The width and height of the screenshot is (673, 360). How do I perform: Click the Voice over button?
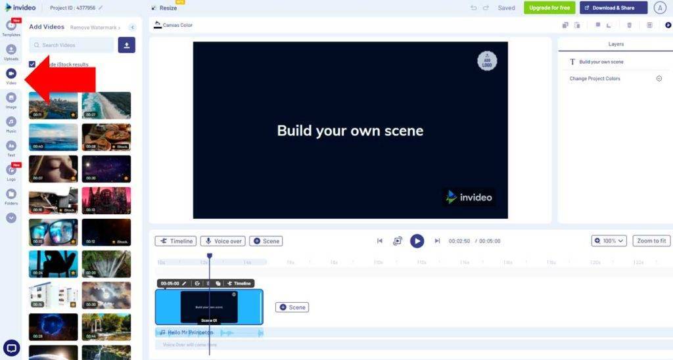pyautogui.click(x=223, y=241)
